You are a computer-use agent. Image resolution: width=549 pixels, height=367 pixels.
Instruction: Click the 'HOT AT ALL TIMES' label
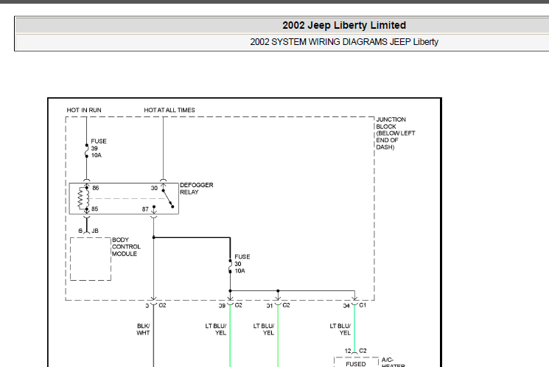[x=169, y=110]
